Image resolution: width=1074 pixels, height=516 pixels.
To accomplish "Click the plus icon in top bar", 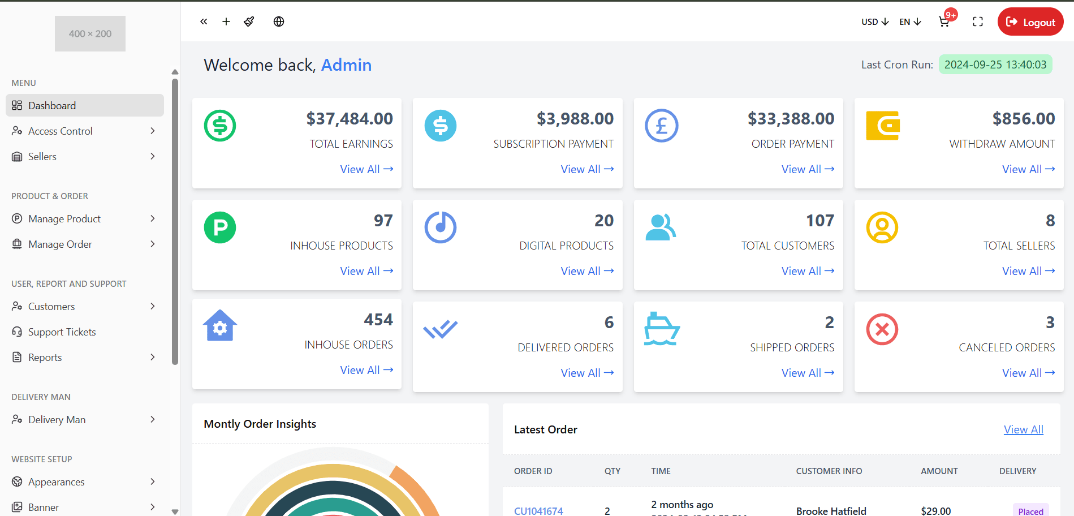I will pyautogui.click(x=226, y=21).
